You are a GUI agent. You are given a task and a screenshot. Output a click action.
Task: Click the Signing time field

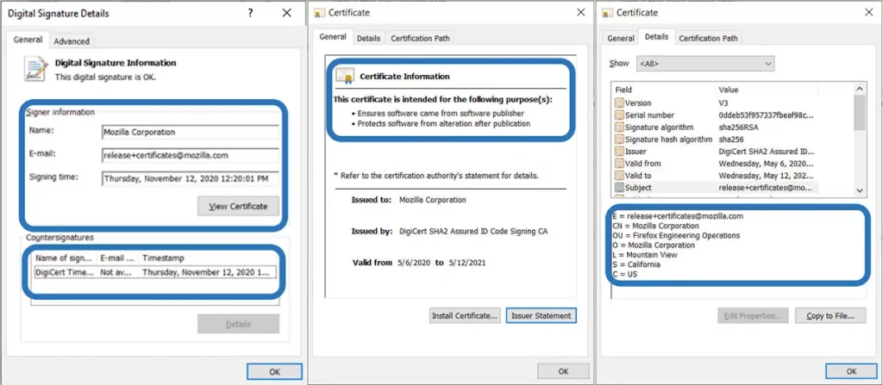(x=191, y=178)
